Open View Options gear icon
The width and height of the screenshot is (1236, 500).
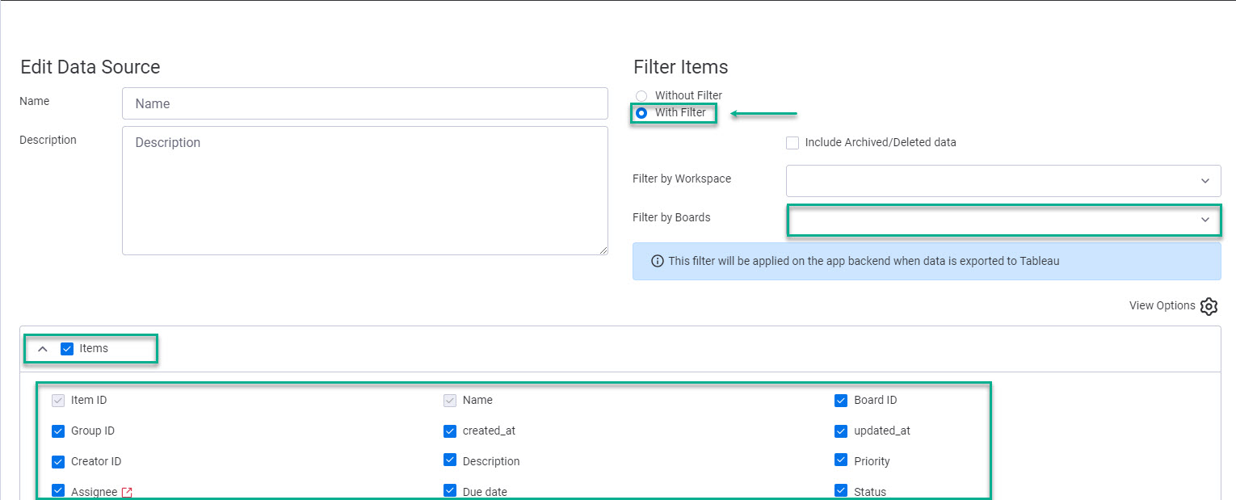1209,306
